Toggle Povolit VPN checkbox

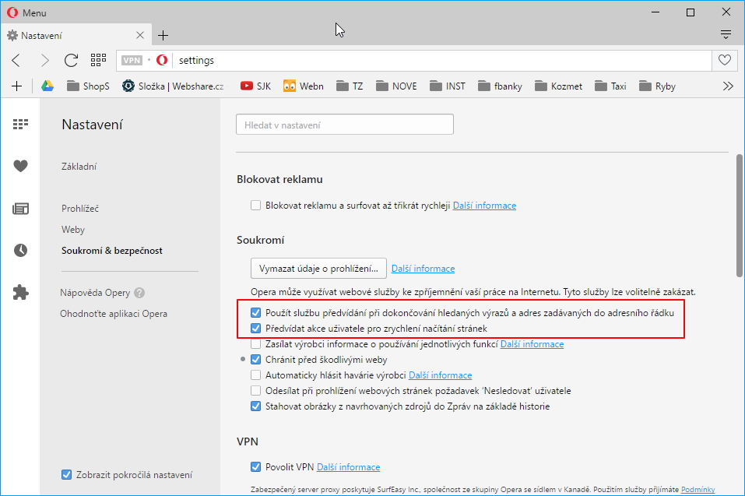[x=255, y=467]
